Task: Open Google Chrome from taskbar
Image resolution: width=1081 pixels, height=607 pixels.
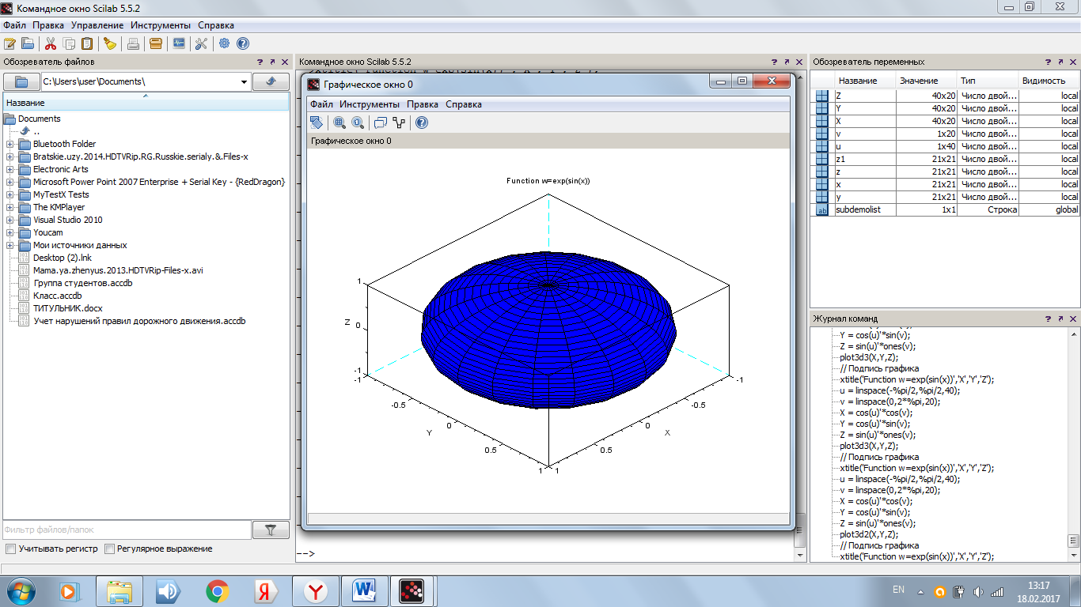Action: click(x=218, y=590)
